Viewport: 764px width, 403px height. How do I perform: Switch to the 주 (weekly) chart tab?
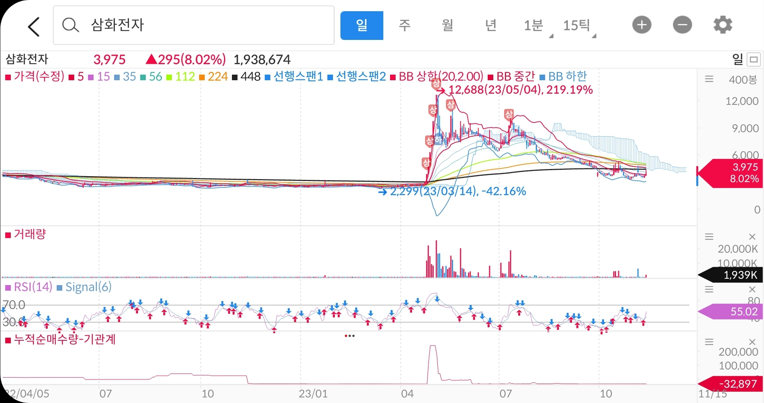(x=405, y=25)
